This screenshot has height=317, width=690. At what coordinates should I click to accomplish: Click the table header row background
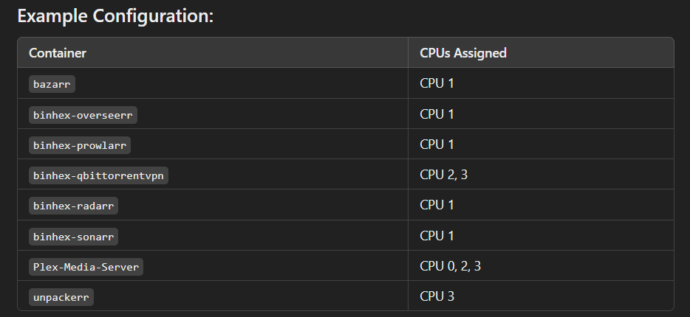[x=346, y=52]
